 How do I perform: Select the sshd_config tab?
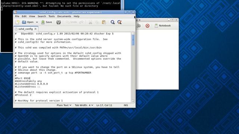pyautogui.click(x=25, y=29)
